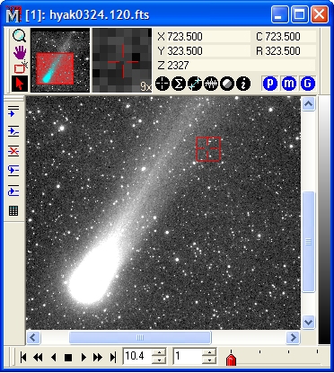Image resolution: width=334 pixels, height=373 pixels.
Task: Click the vertical scrollbar down arrow
Action: pos(308,323)
